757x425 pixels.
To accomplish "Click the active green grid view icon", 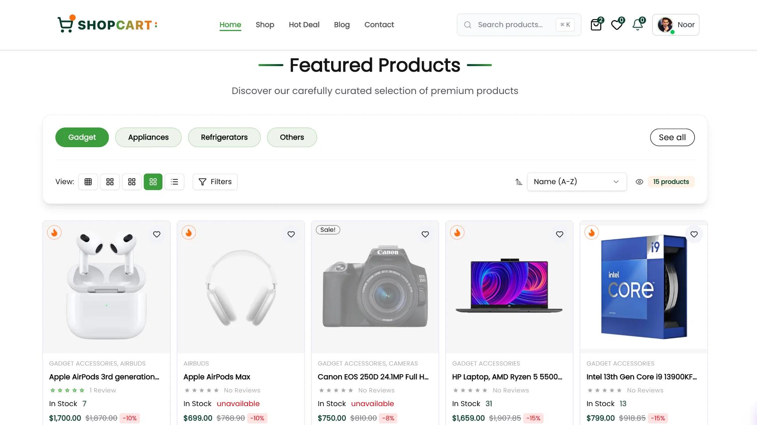I will point(153,182).
